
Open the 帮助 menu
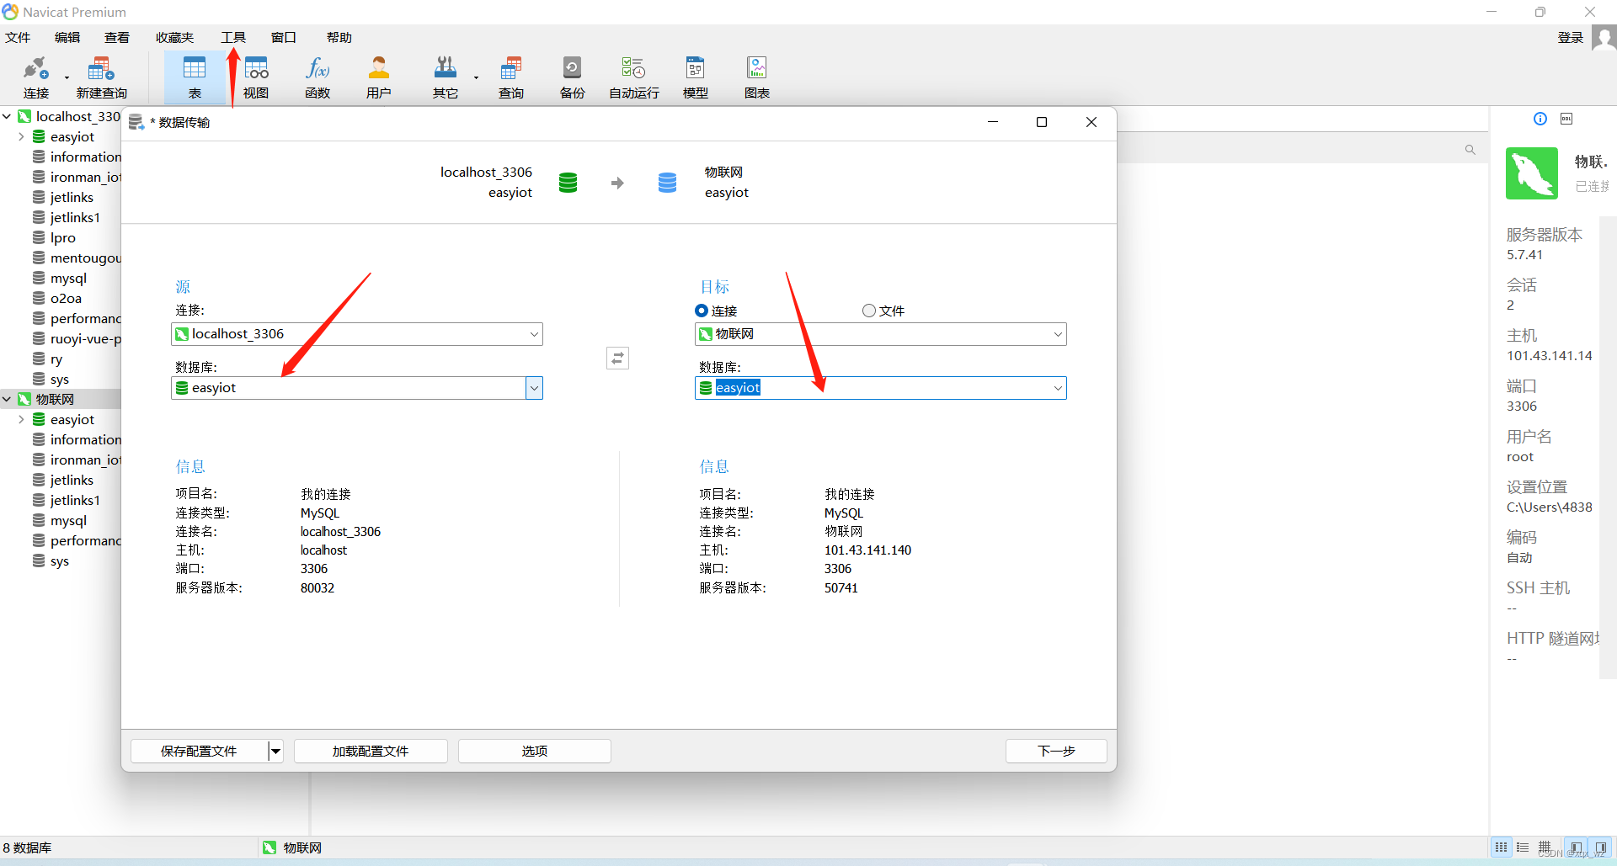(x=339, y=38)
